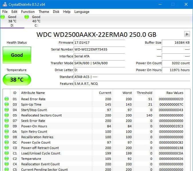Select the D: disk tab

pos(12,21)
